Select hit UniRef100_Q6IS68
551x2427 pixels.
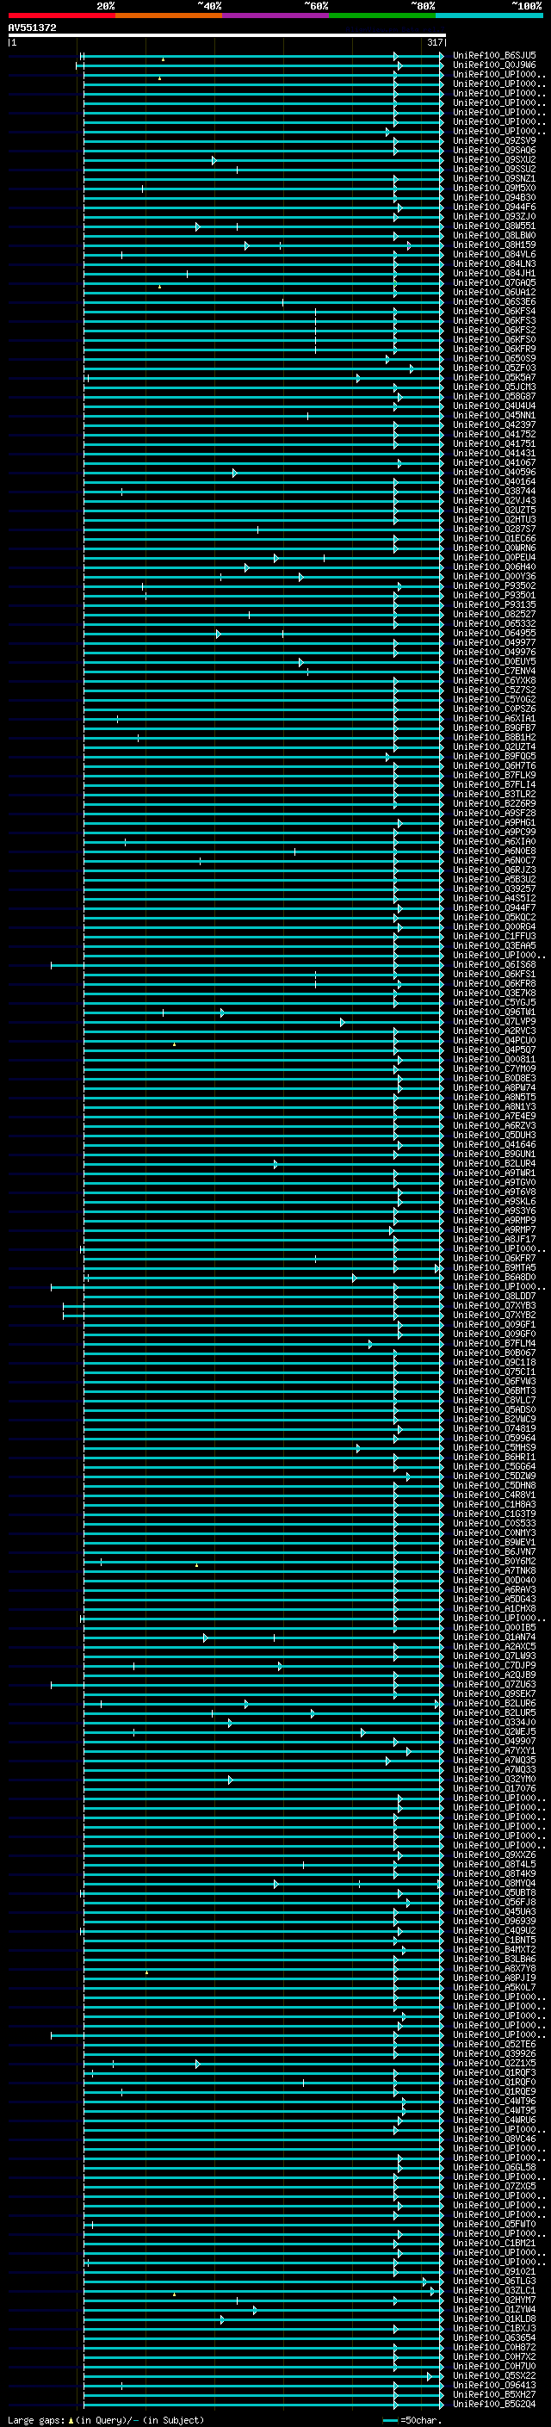click(494, 965)
